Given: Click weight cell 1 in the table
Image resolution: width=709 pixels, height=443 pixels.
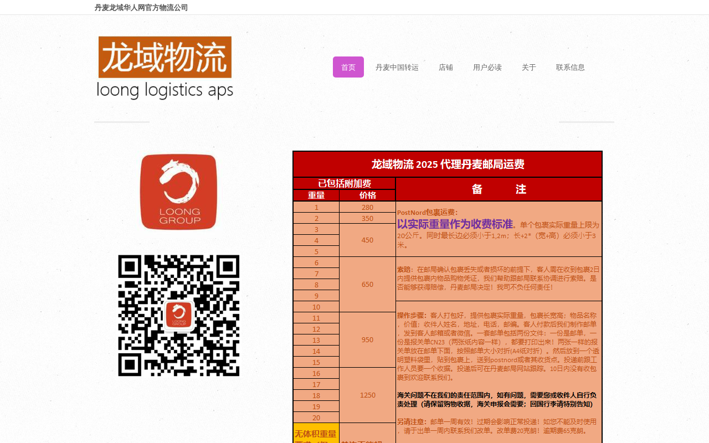Looking at the screenshot, I should (x=316, y=207).
